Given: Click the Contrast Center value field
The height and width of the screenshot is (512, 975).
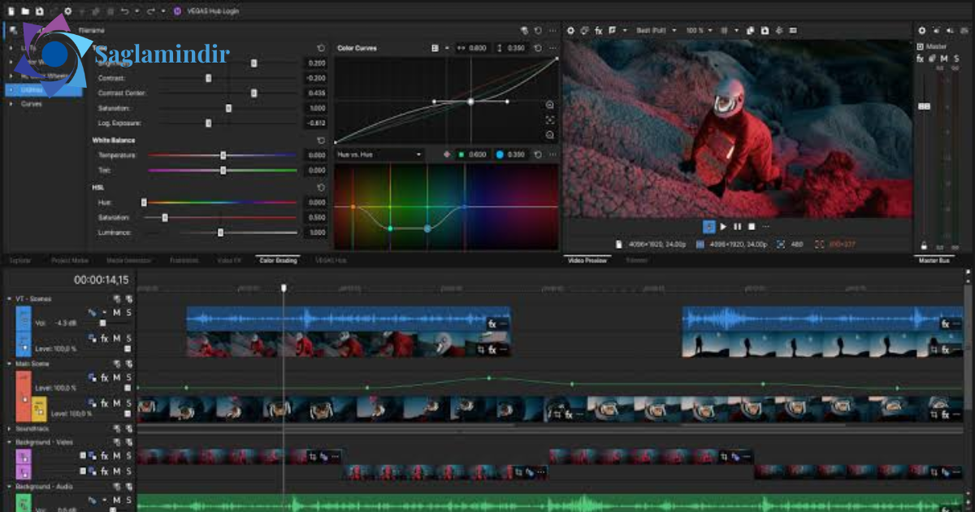Looking at the screenshot, I should click(x=315, y=93).
